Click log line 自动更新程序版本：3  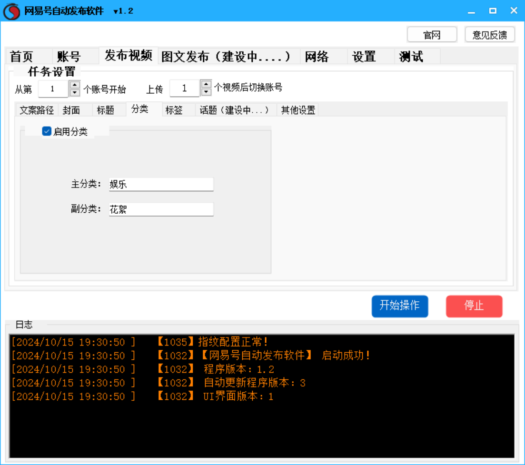(x=255, y=382)
